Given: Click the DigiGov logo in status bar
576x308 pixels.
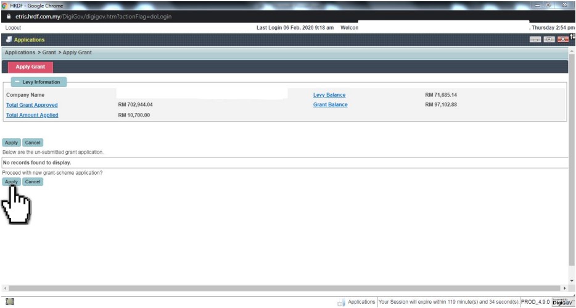Looking at the screenshot, I should click(561, 301).
